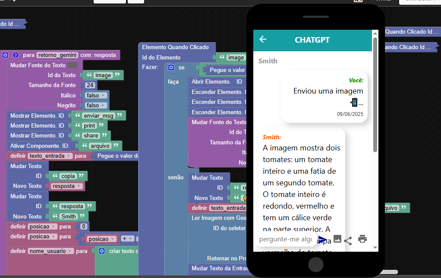The height and width of the screenshot is (278, 441).
Task: Edit the 'share' text in Mostrar Elemento block
Action: click(91, 135)
